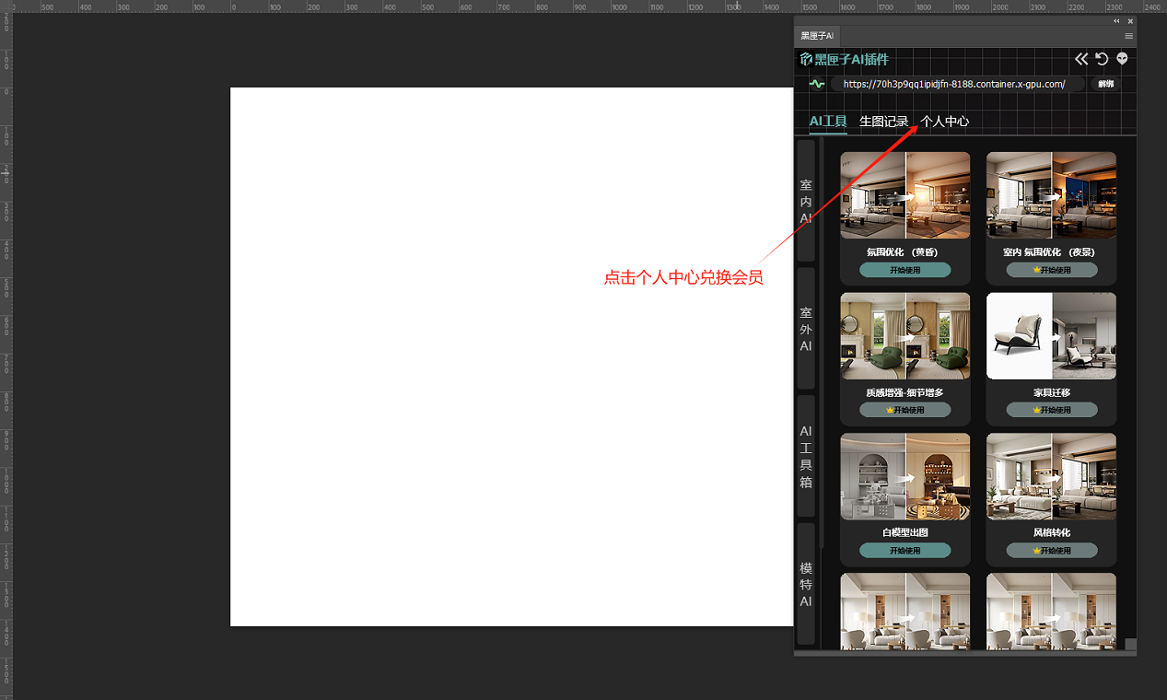Select the 室外AI sidebar category
Image resolution: width=1167 pixels, height=700 pixels.
pyautogui.click(x=806, y=329)
